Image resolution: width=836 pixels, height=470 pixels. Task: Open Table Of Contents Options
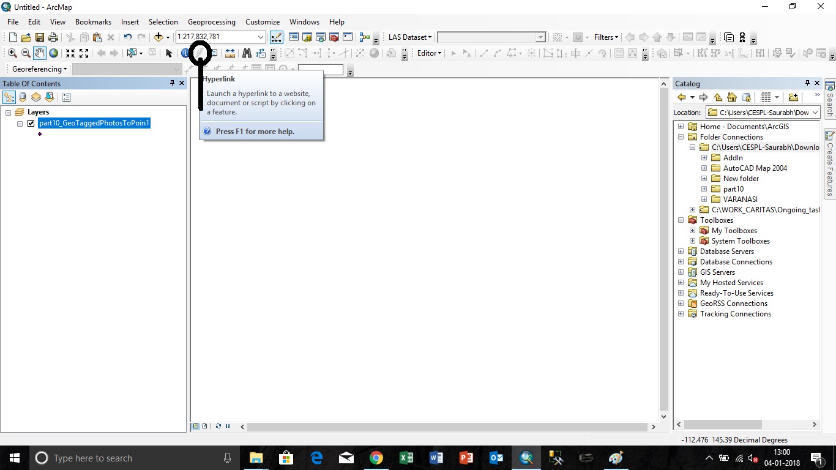[67, 97]
